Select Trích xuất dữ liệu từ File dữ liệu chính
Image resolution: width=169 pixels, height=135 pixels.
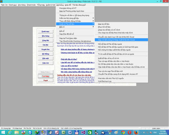[x=121, y=54]
